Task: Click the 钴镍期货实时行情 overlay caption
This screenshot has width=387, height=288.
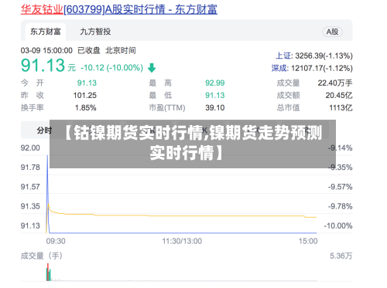Action: pos(193,143)
